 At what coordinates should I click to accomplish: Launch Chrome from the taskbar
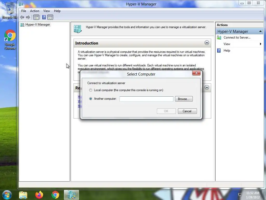tap(55, 195)
